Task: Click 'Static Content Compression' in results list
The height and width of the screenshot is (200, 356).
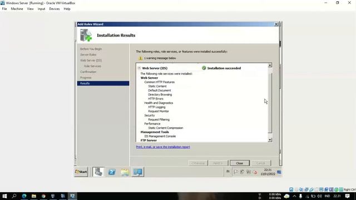Action: [166, 128]
